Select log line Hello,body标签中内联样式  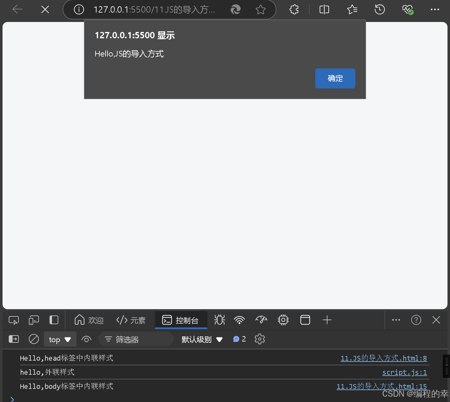coord(67,386)
